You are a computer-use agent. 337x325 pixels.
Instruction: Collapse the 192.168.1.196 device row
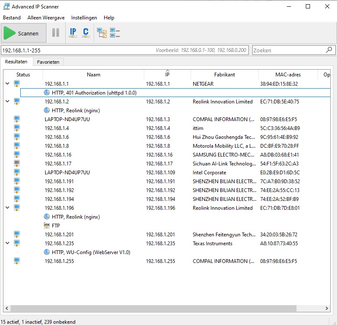(x=7, y=208)
